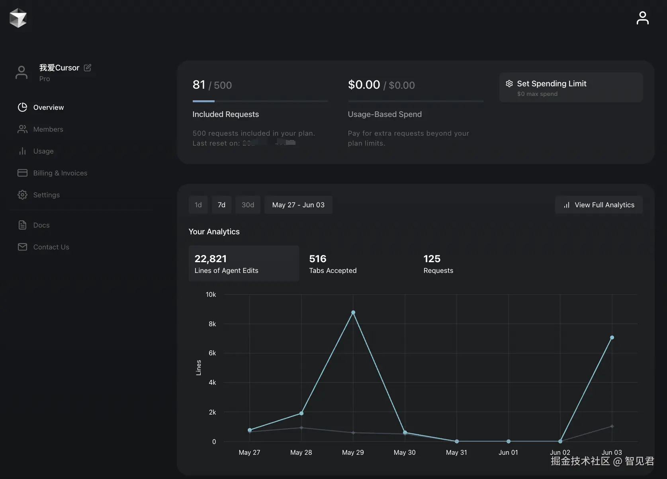The width and height of the screenshot is (667, 479).
Task: Edit team name with pencil icon
Action: [88, 68]
